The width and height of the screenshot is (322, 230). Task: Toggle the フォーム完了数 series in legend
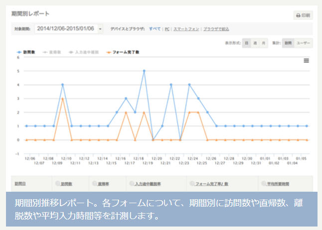(x=123, y=52)
